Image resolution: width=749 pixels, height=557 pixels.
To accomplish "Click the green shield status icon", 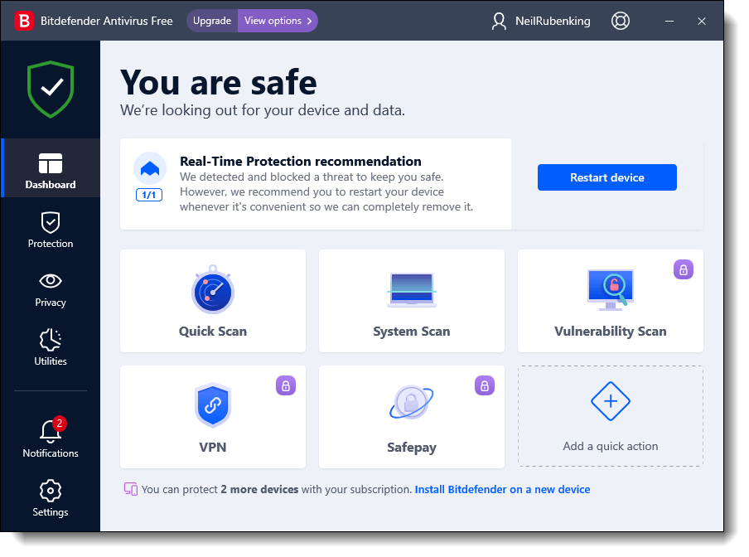I will tap(51, 89).
